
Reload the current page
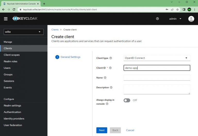tap(14, 10)
